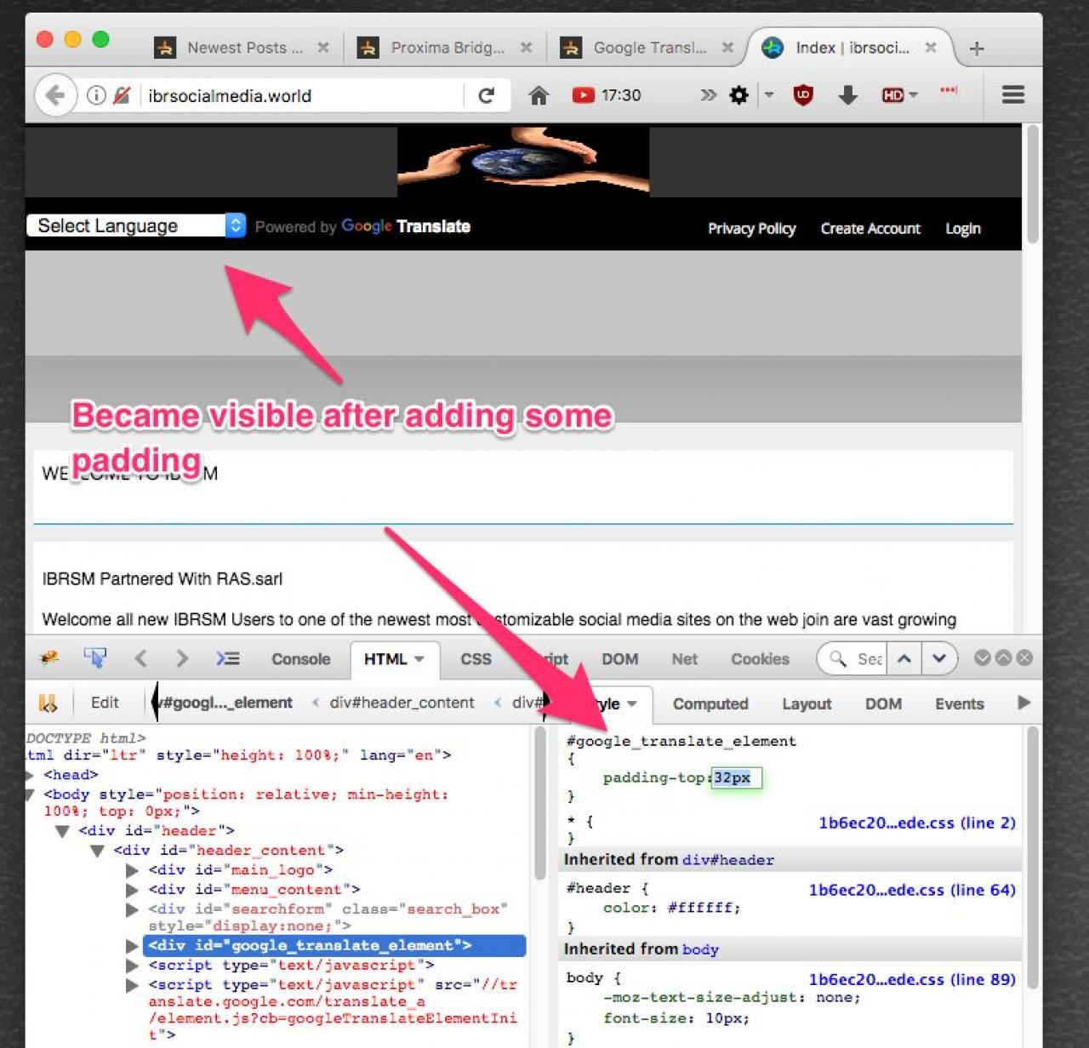The height and width of the screenshot is (1048, 1089).
Task: Click the Firebug inspect element icon
Action: 94,658
